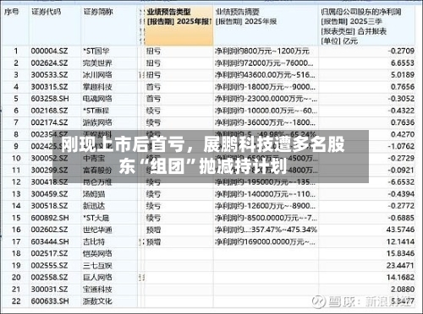The width and height of the screenshot is (423, 314).
Task: Select row number 22
Action: [x=16, y=301]
